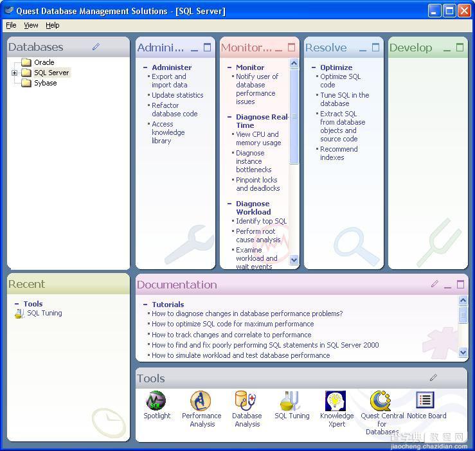Launch SQL Tuning from Tools panel
475x451 pixels.
pos(291,400)
